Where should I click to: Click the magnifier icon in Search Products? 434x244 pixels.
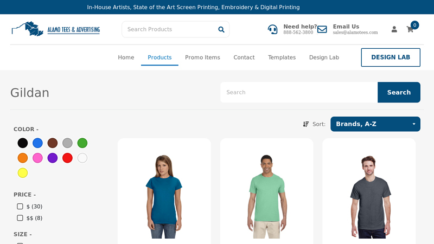coord(221,29)
